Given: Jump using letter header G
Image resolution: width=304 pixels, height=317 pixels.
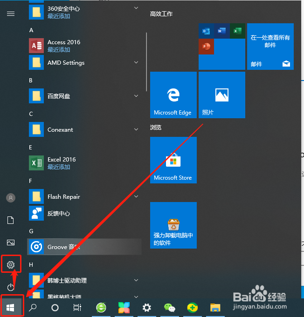Looking at the screenshot, I should click(x=31, y=231).
